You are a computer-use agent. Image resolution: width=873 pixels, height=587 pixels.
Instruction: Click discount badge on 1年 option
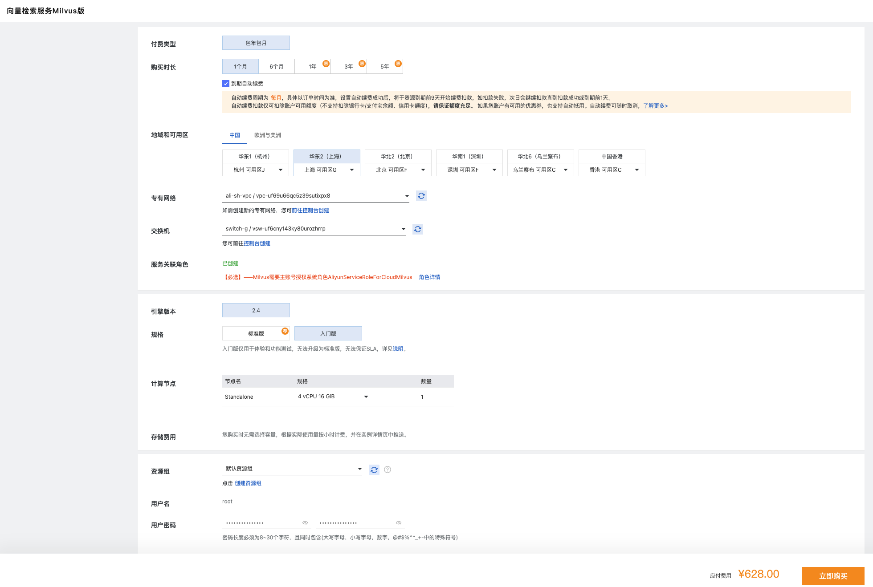tap(326, 63)
